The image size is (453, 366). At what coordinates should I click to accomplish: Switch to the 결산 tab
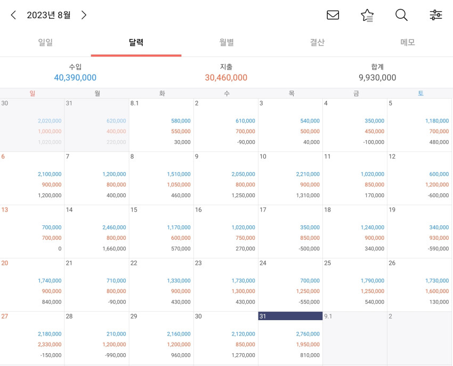tap(317, 43)
